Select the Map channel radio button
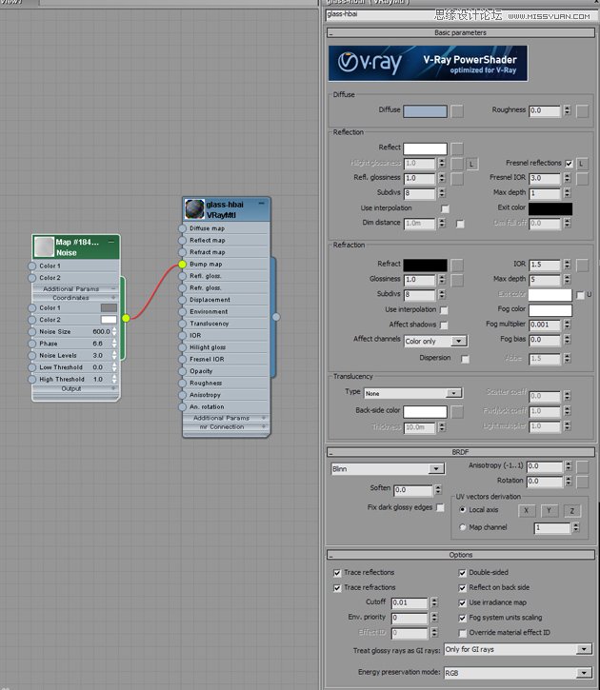This screenshot has height=690, width=600. 463,527
